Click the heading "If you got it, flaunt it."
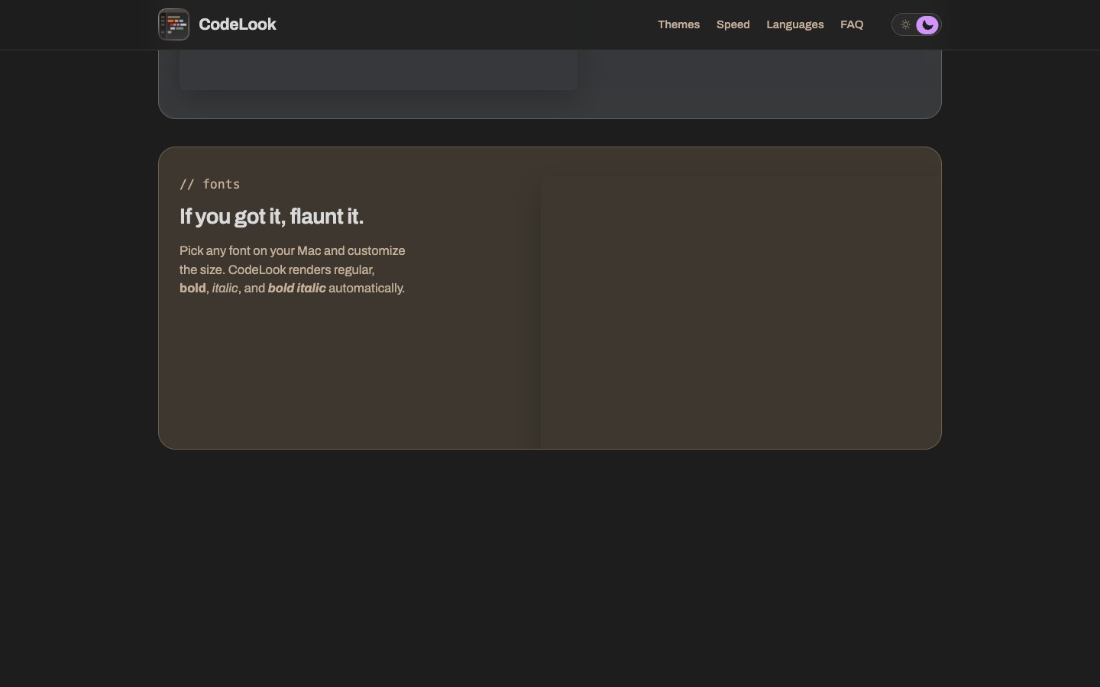Viewport: 1100px width, 687px height. point(271,217)
